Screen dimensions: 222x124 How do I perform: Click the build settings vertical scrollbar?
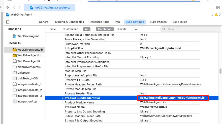pyautogui.click(x=220, y=71)
